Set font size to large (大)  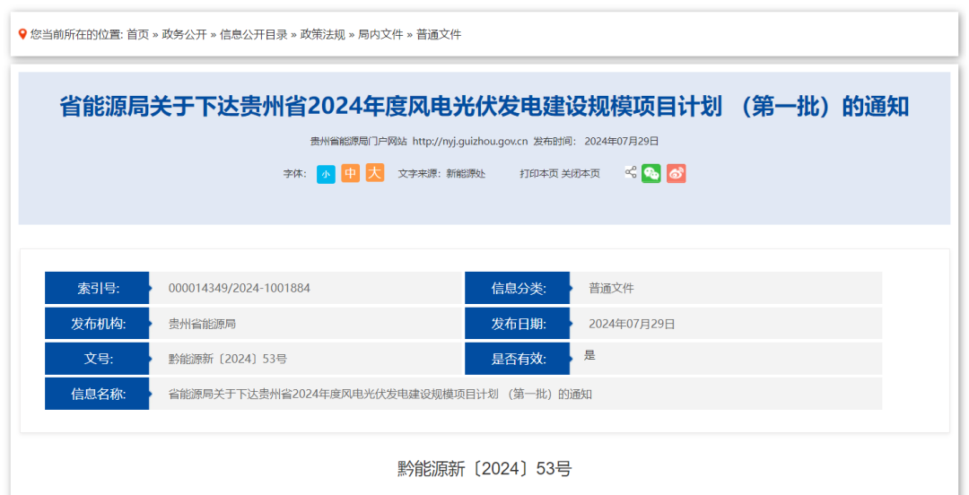pos(374,173)
